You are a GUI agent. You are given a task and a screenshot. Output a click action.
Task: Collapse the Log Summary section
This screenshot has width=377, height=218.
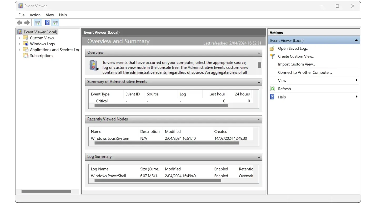pos(259,157)
